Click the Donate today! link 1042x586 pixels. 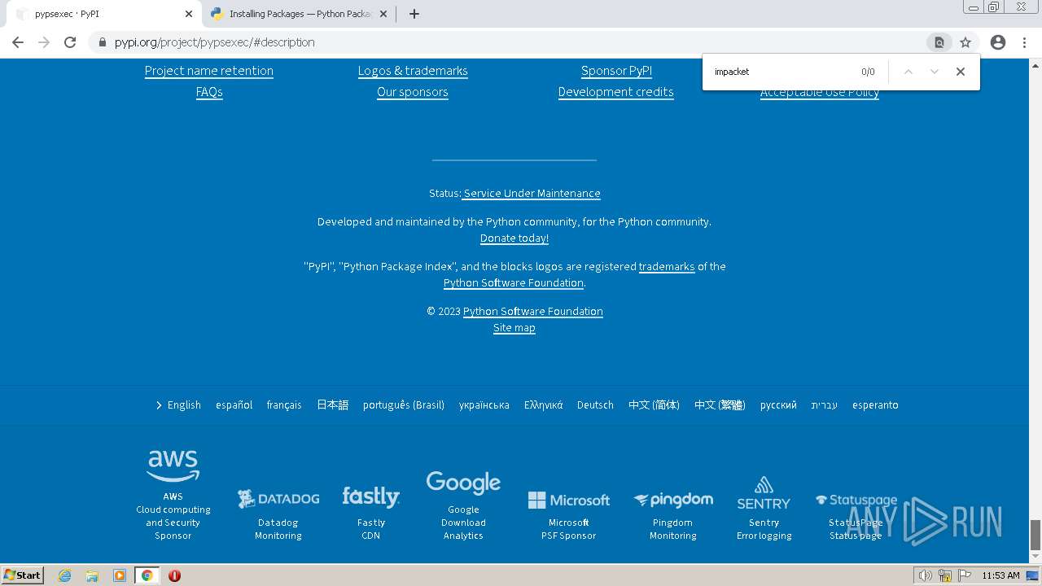click(x=514, y=238)
